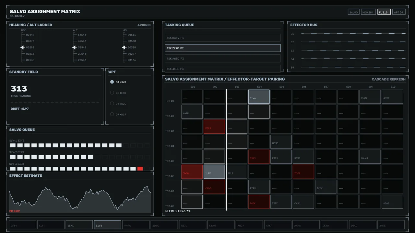Click the E04 column header
This screenshot has height=233, width=415.
tap(259, 87)
